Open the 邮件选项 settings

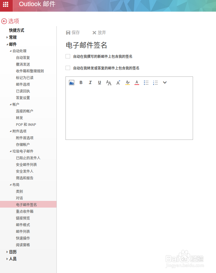(23, 84)
